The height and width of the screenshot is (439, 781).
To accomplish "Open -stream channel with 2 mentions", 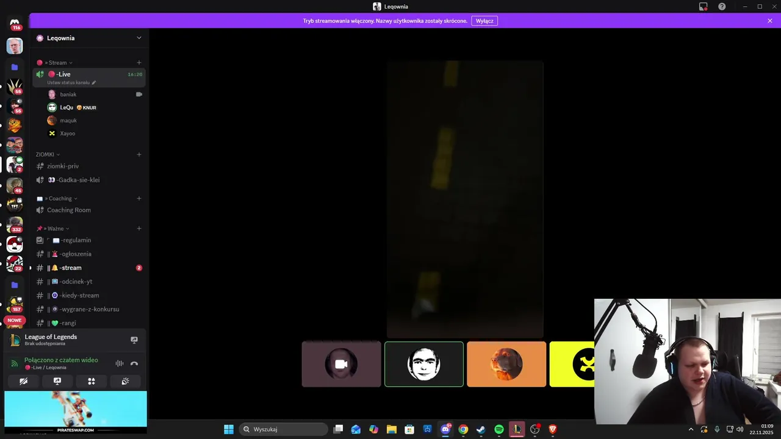I will [89, 268].
